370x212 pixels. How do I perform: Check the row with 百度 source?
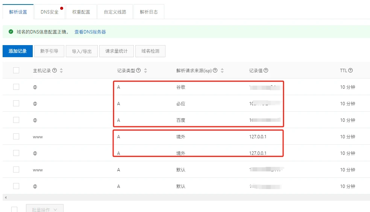tap(16, 120)
